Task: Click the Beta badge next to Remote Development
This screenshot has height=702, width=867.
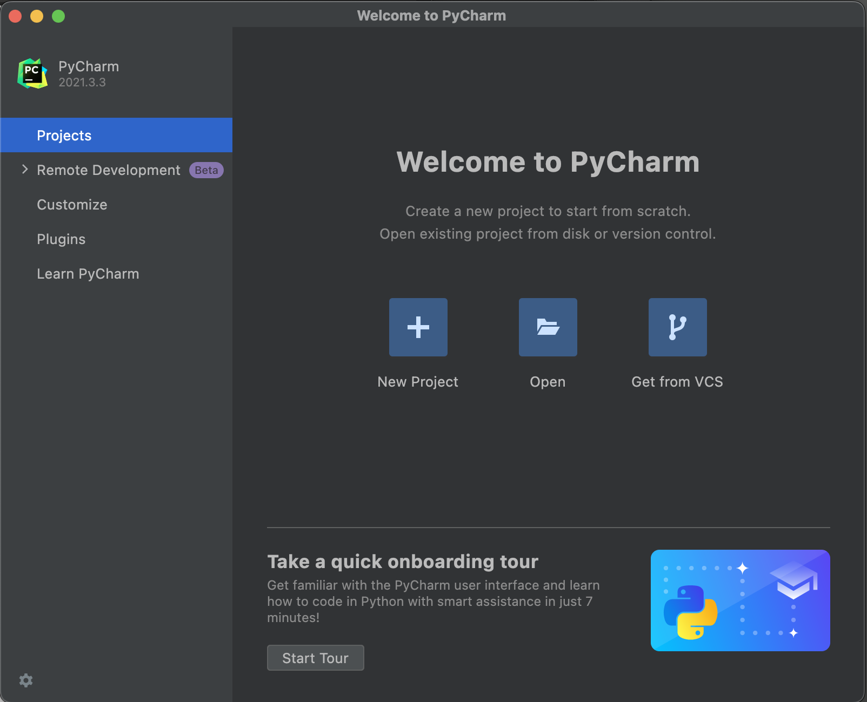Action: tap(206, 170)
